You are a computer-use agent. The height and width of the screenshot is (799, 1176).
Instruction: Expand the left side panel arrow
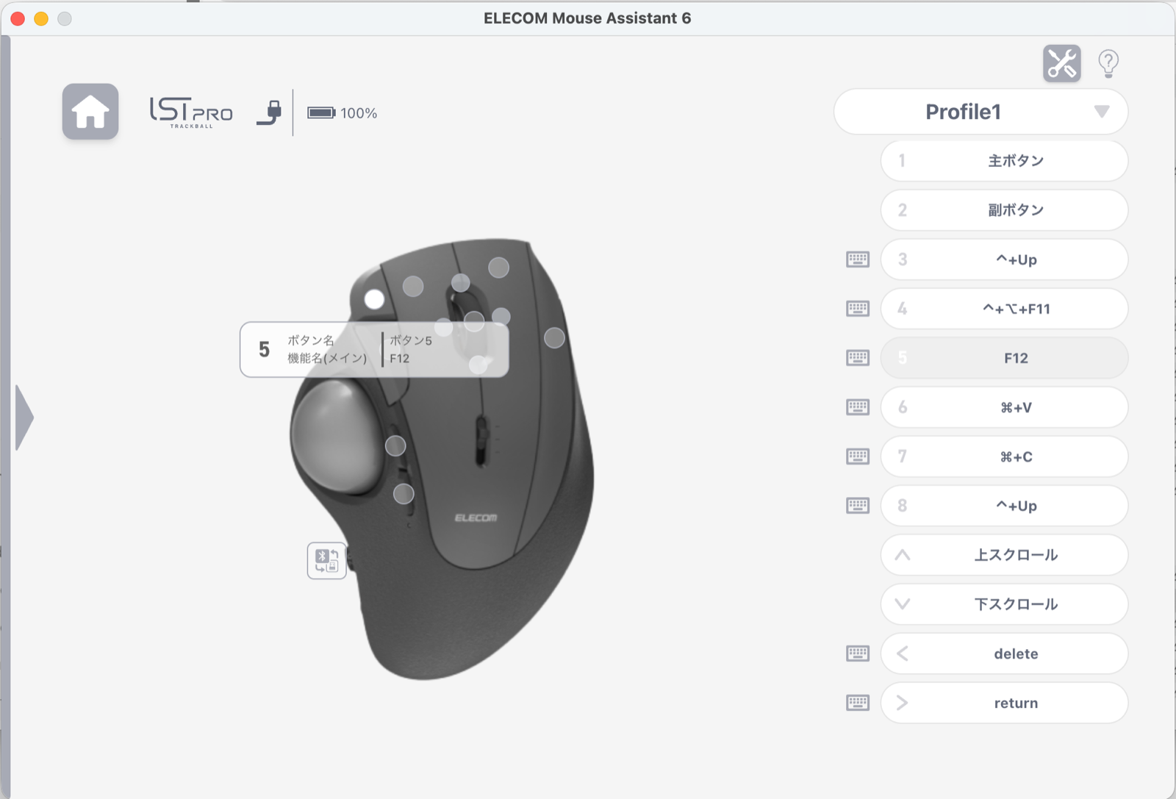[x=24, y=417]
